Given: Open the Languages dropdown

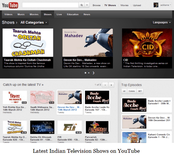Looking at the screenshot, I should tap(162, 22).
